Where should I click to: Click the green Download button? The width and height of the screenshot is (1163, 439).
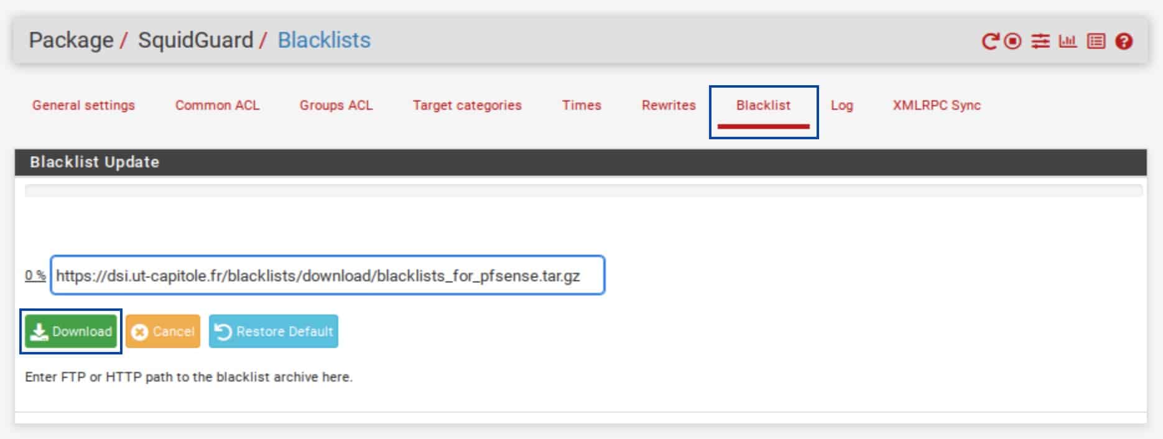click(x=71, y=331)
